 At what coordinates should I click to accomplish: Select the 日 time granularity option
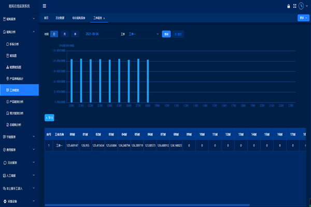coord(55,34)
